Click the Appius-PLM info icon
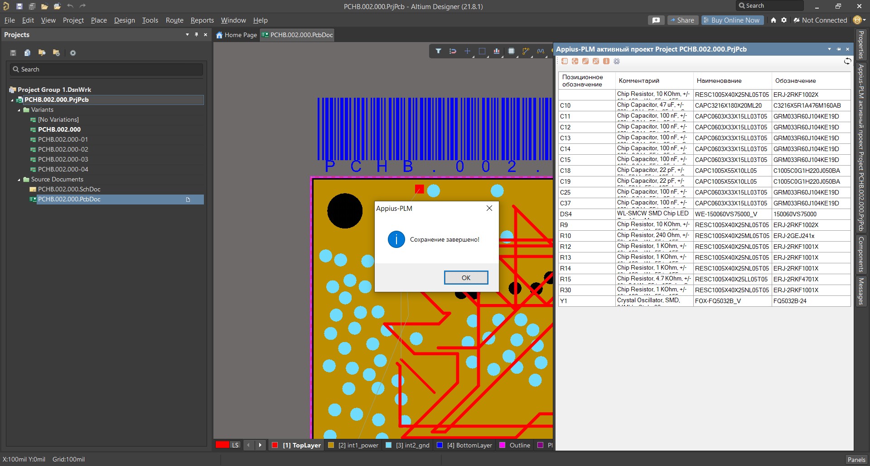Image resolution: width=870 pixels, height=466 pixels. tap(606, 61)
